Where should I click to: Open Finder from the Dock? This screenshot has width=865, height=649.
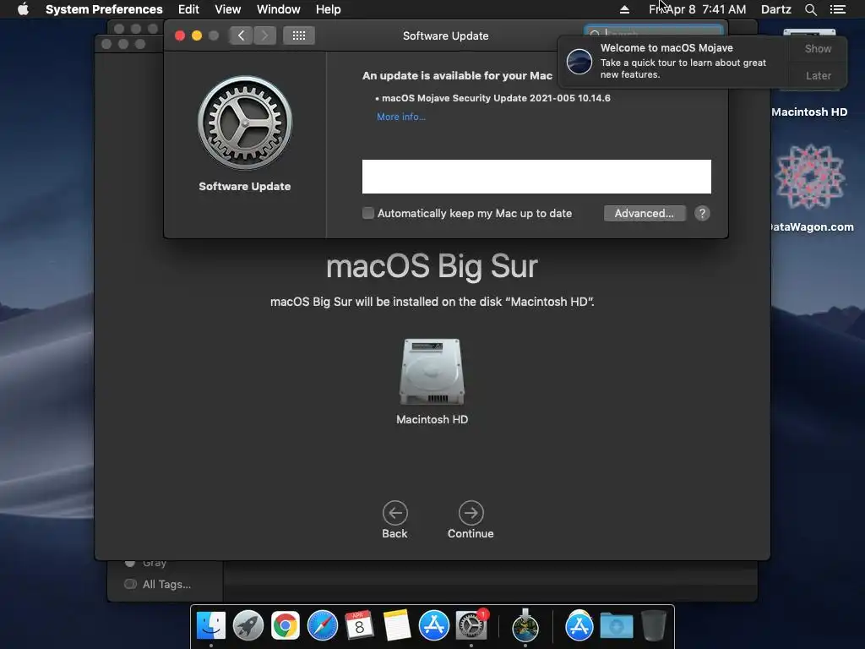[210, 626]
